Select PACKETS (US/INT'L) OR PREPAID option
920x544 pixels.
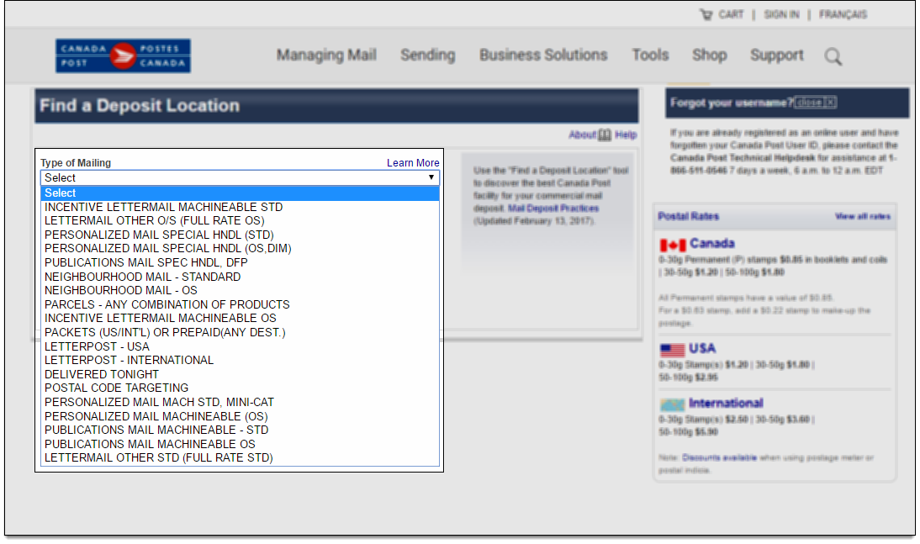(x=240, y=333)
